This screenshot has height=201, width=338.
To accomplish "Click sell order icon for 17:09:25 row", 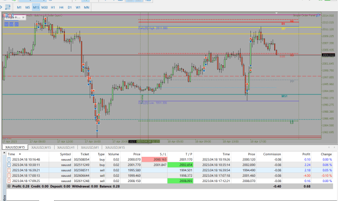I will point(9,181).
